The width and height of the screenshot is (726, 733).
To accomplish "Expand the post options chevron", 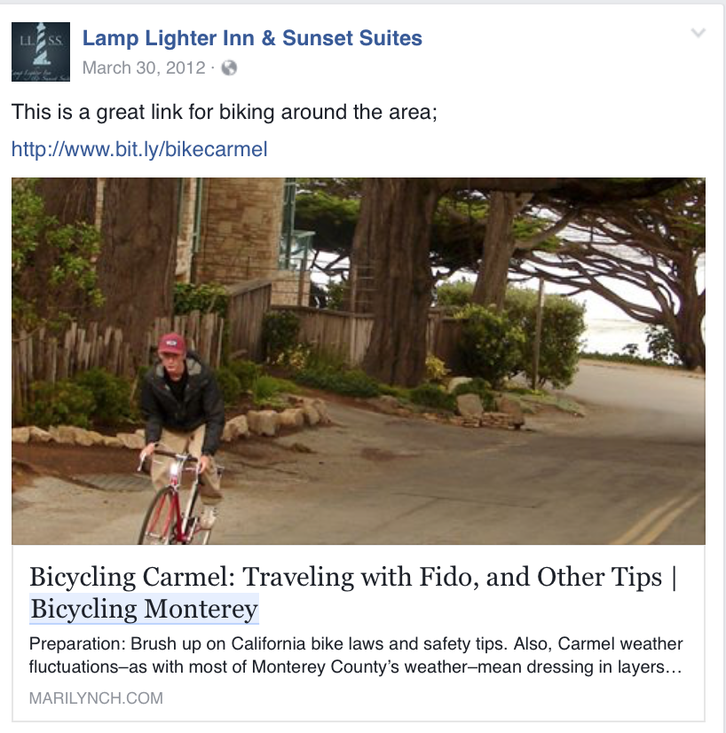I will click(x=698, y=34).
